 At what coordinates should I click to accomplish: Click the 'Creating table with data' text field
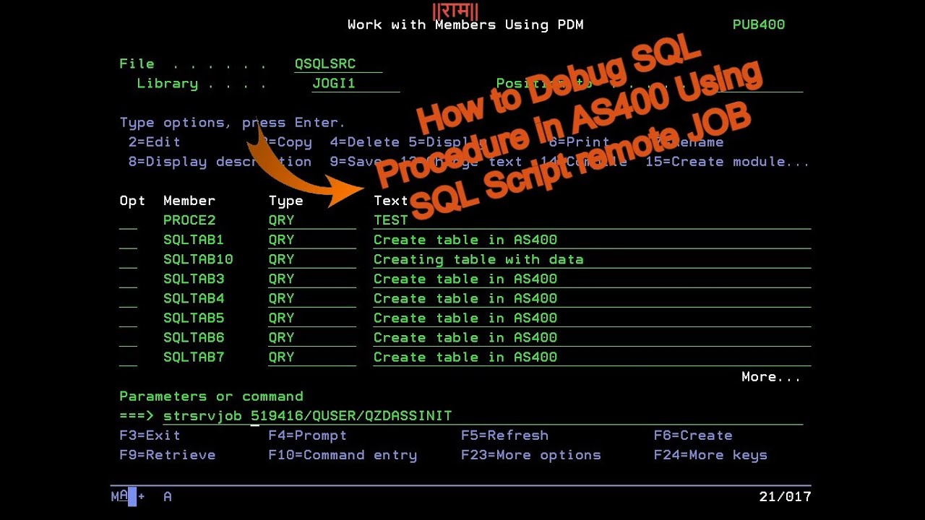592,260
